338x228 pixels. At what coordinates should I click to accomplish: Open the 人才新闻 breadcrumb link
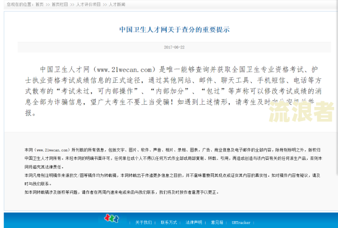pos(117,5)
